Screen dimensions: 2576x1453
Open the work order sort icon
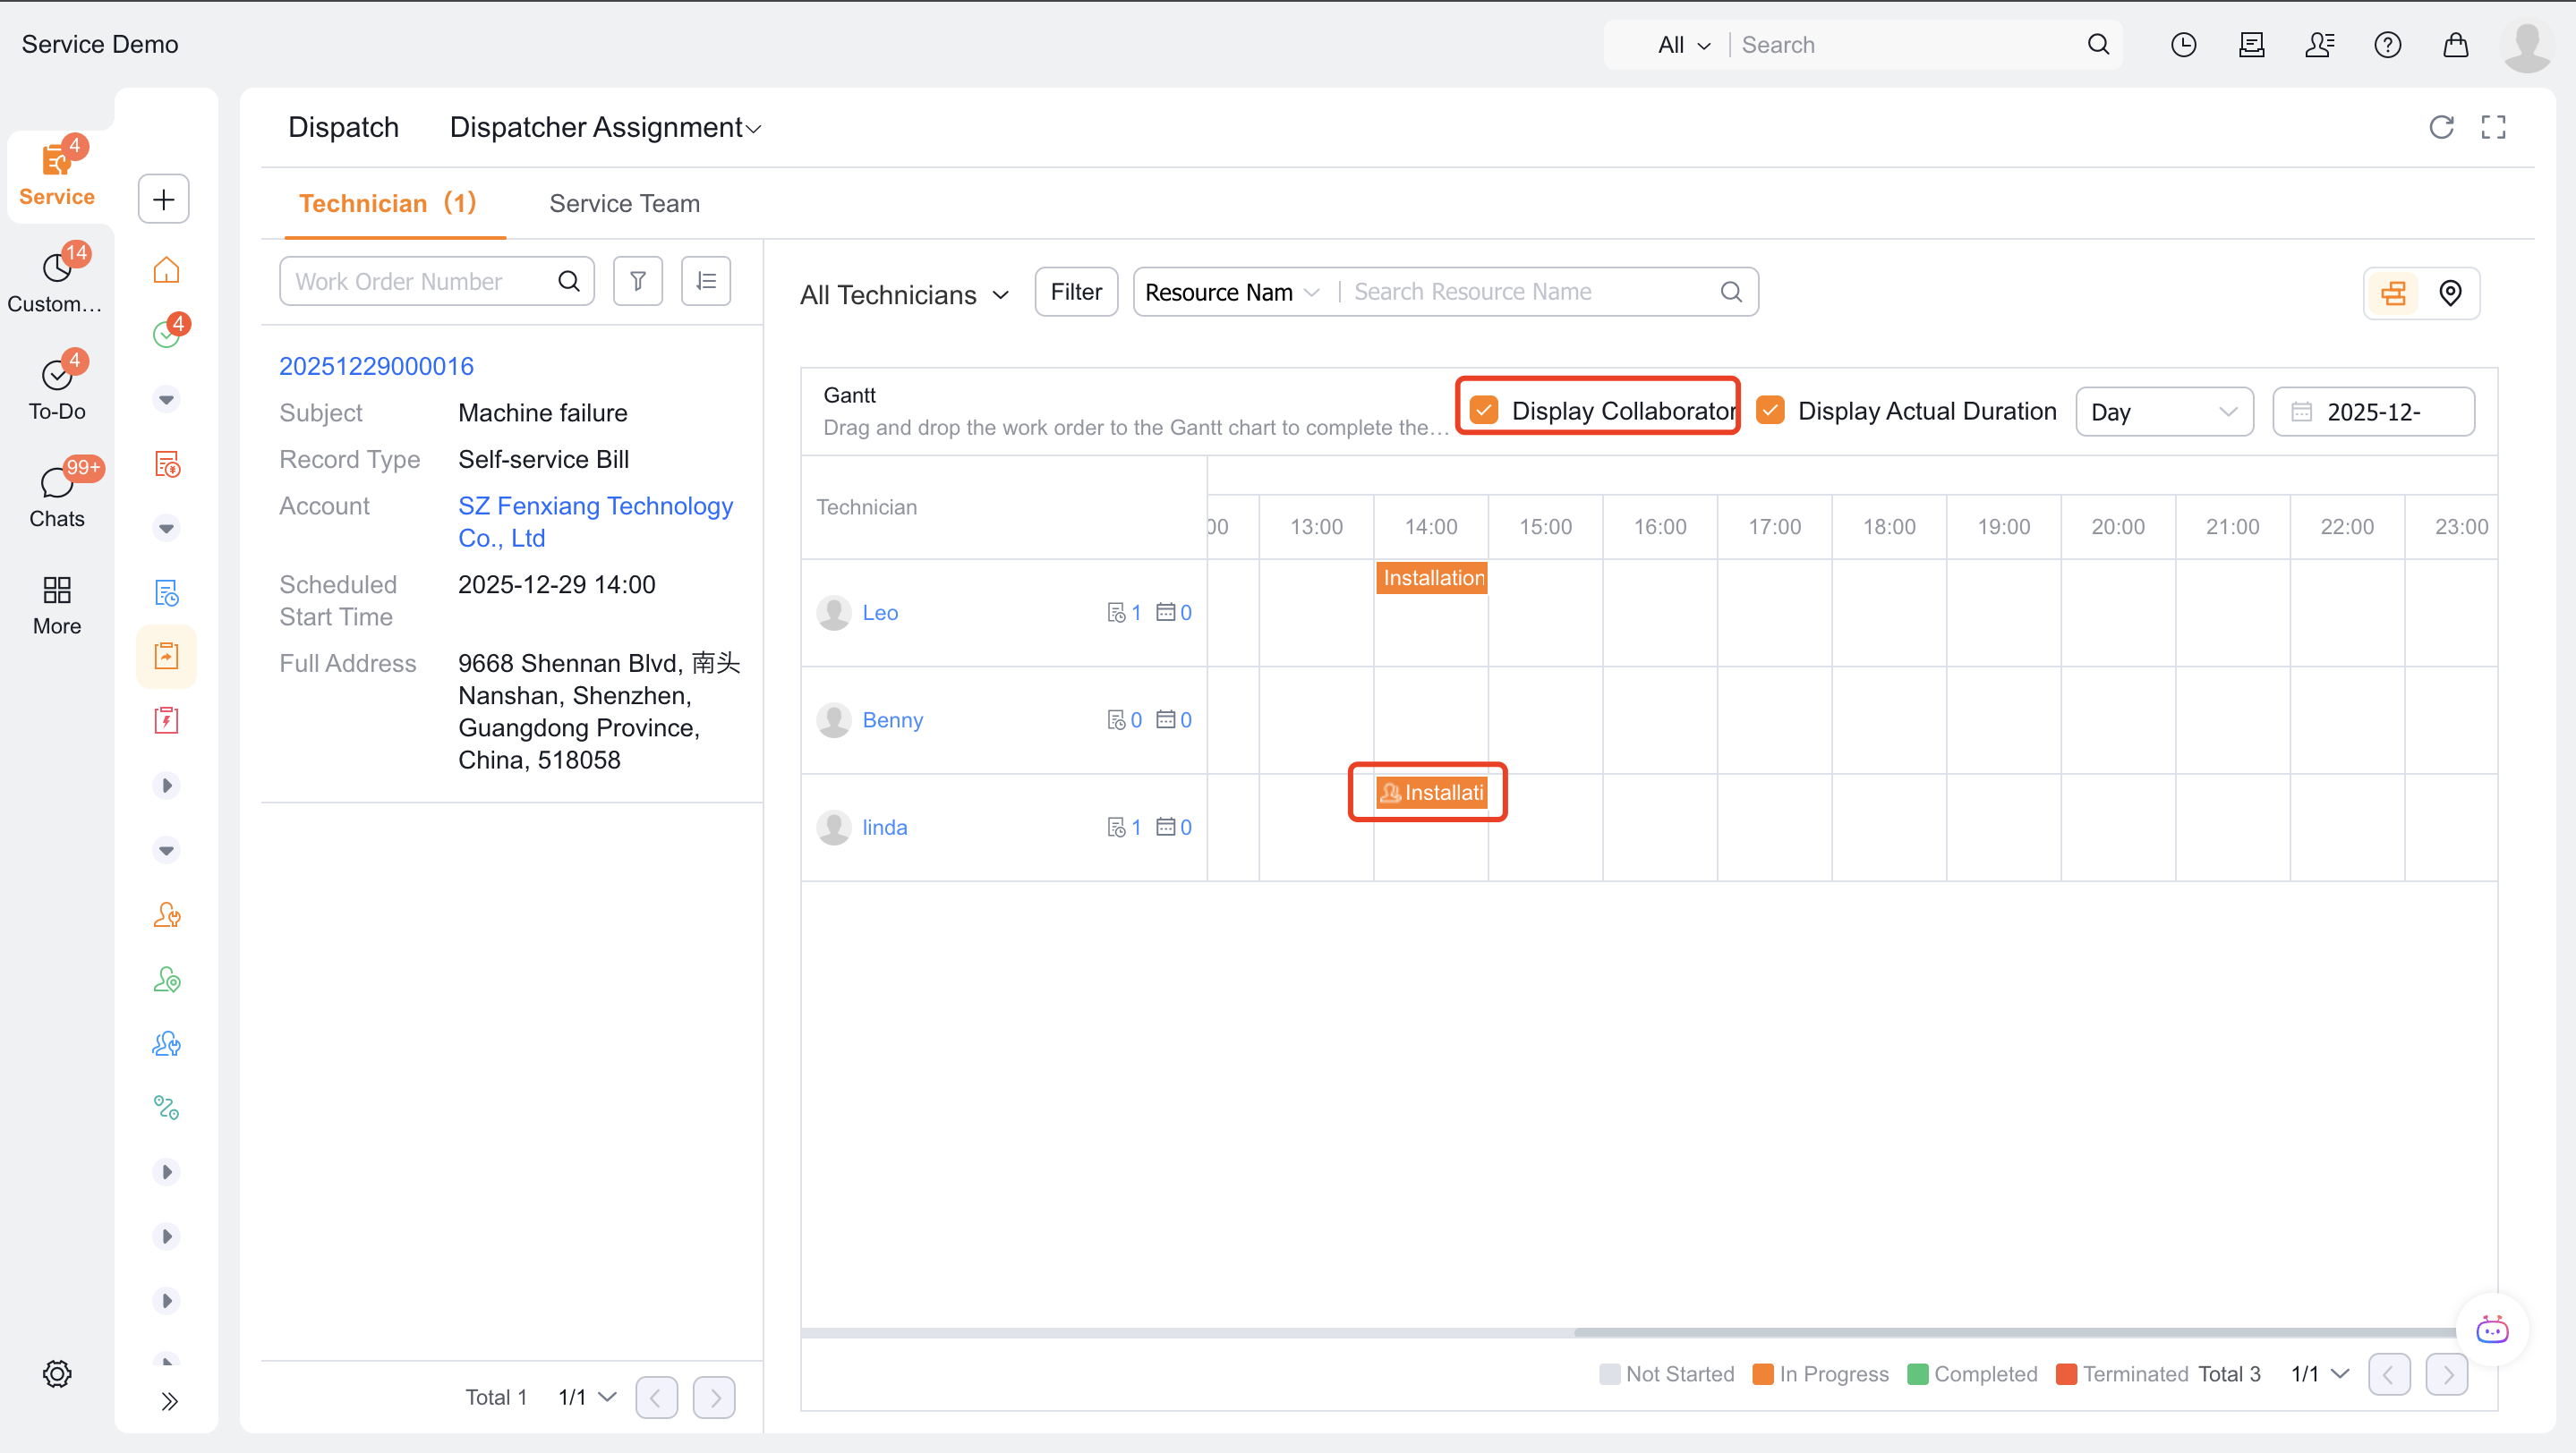[706, 281]
